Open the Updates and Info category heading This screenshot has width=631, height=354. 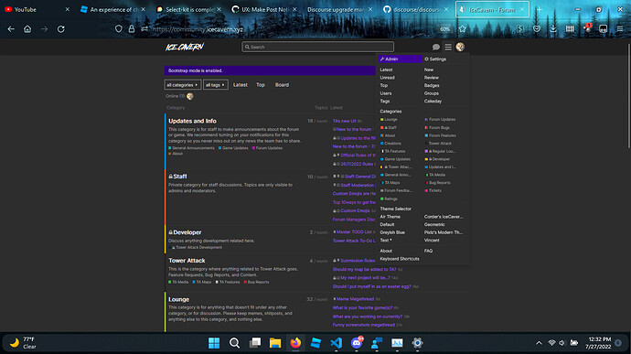coord(192,121)
